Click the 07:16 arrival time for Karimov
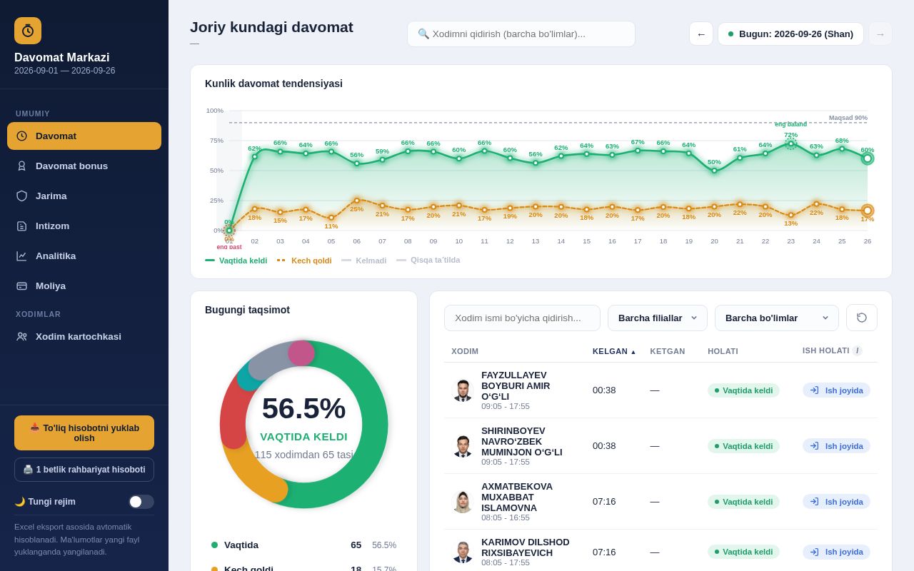The width and height of the screenshot is (914, 571). 604,552
